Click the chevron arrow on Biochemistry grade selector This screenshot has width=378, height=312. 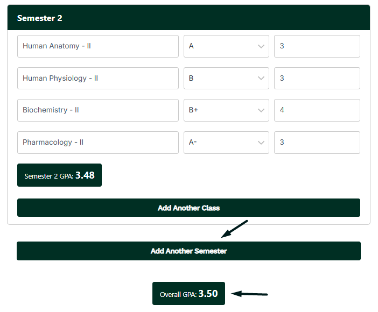(x=262, y=110)
